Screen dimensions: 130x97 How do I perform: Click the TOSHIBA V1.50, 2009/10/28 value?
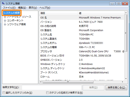[95, 56]
